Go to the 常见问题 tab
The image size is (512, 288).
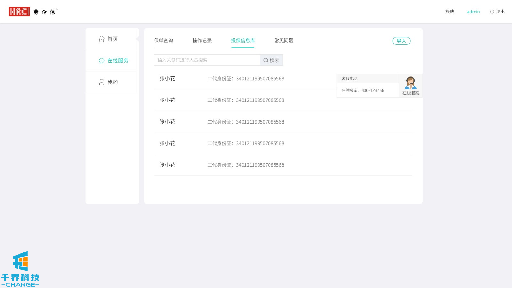pos(284,41)
